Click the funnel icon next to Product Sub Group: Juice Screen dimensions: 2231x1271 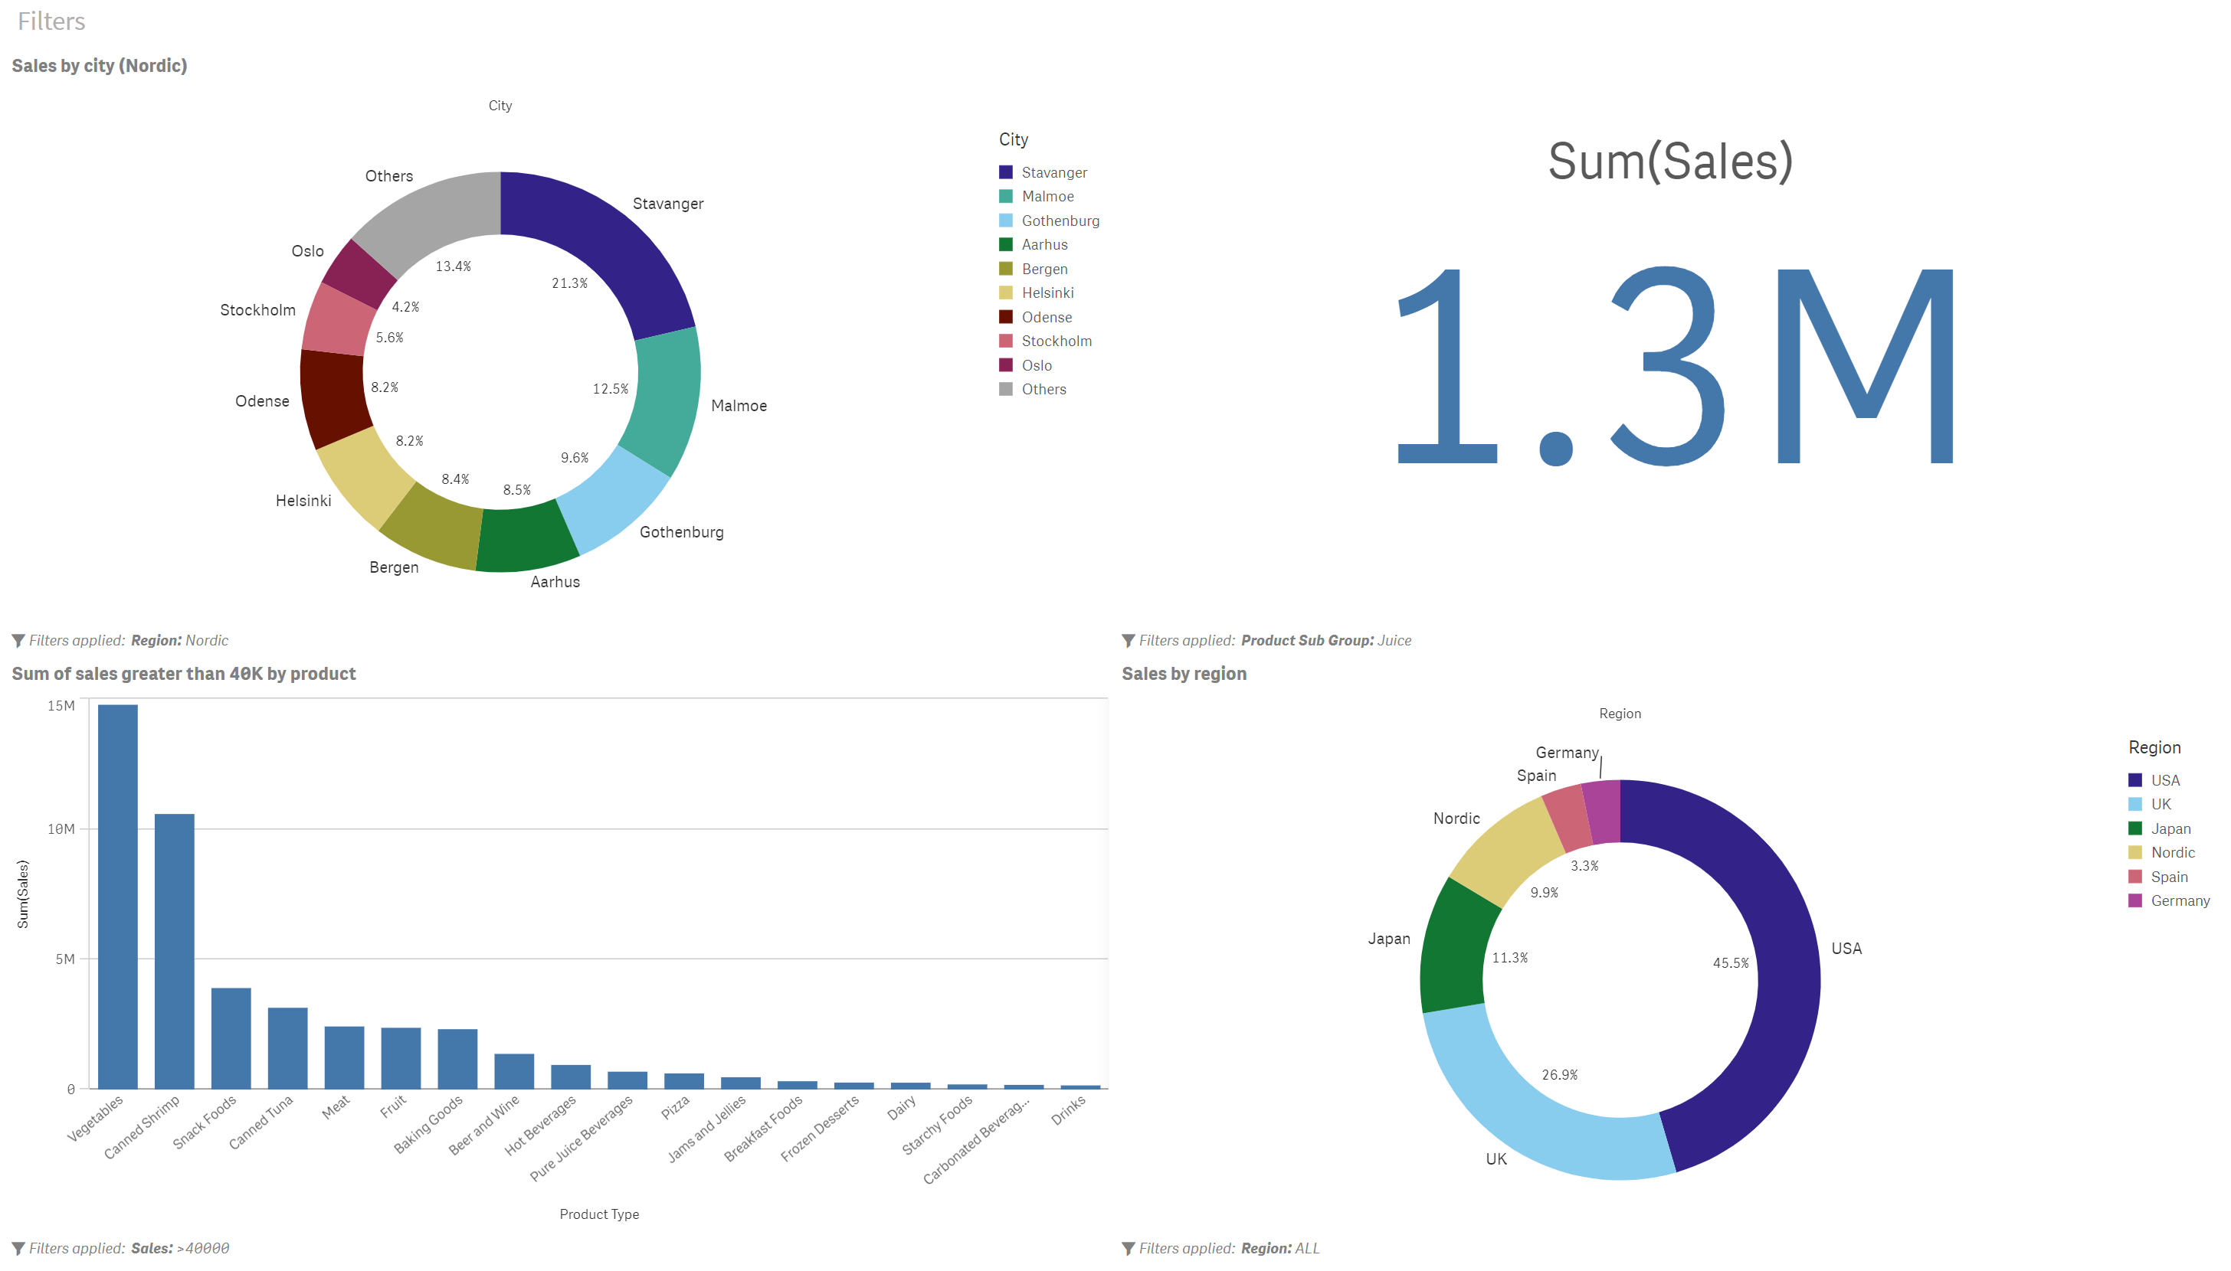1129,641
